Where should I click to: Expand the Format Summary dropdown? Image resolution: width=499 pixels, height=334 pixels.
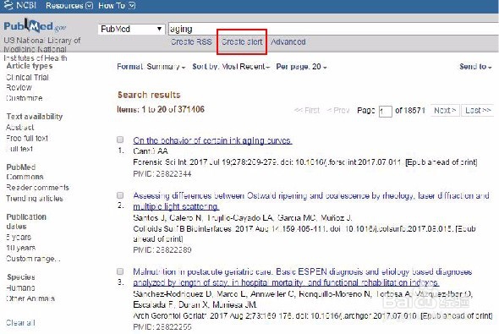point(151,67)
